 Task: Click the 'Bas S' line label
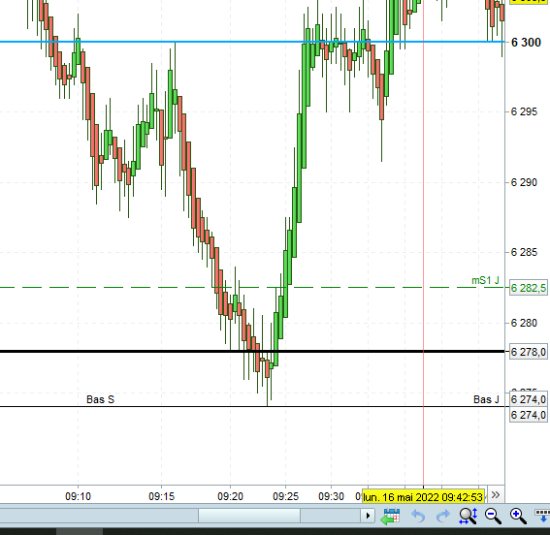(x=100, y=399)
